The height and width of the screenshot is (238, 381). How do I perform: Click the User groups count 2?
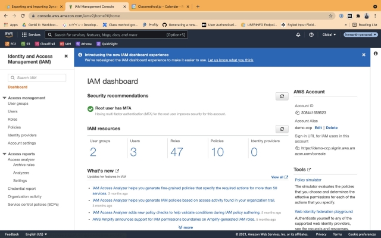coord(93,152)
